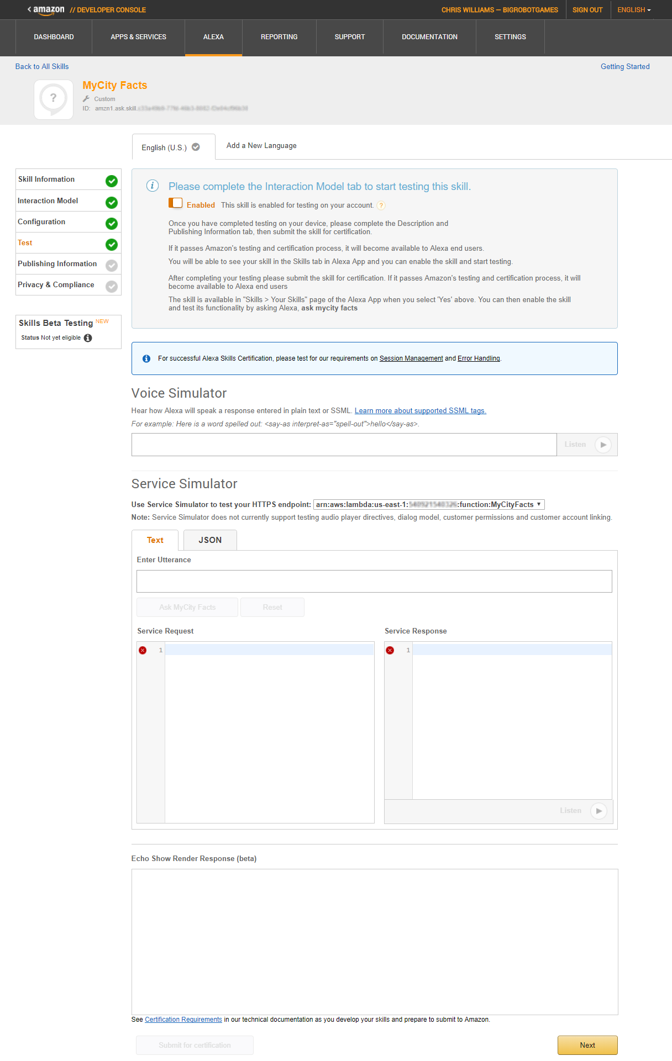
Task: Click the Service Request error icon
Action: coord(143,650)
